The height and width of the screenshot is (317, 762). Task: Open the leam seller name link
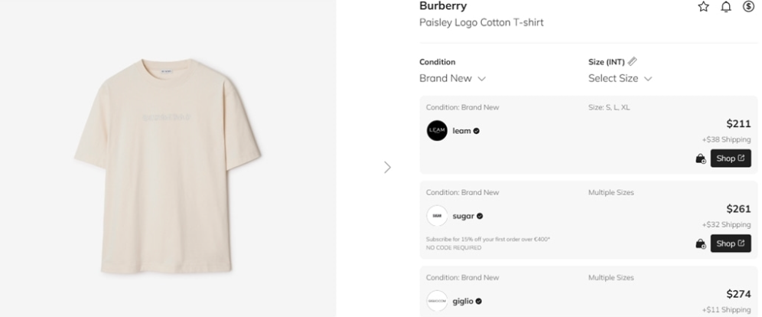pyautogui.click(x=461, y=131)
